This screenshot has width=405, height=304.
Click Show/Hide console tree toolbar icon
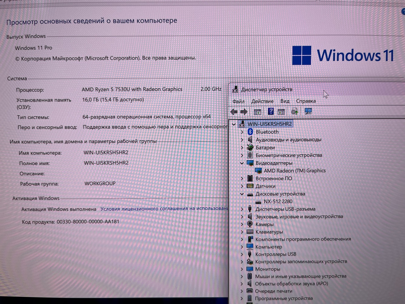click(x=257, y=112)
